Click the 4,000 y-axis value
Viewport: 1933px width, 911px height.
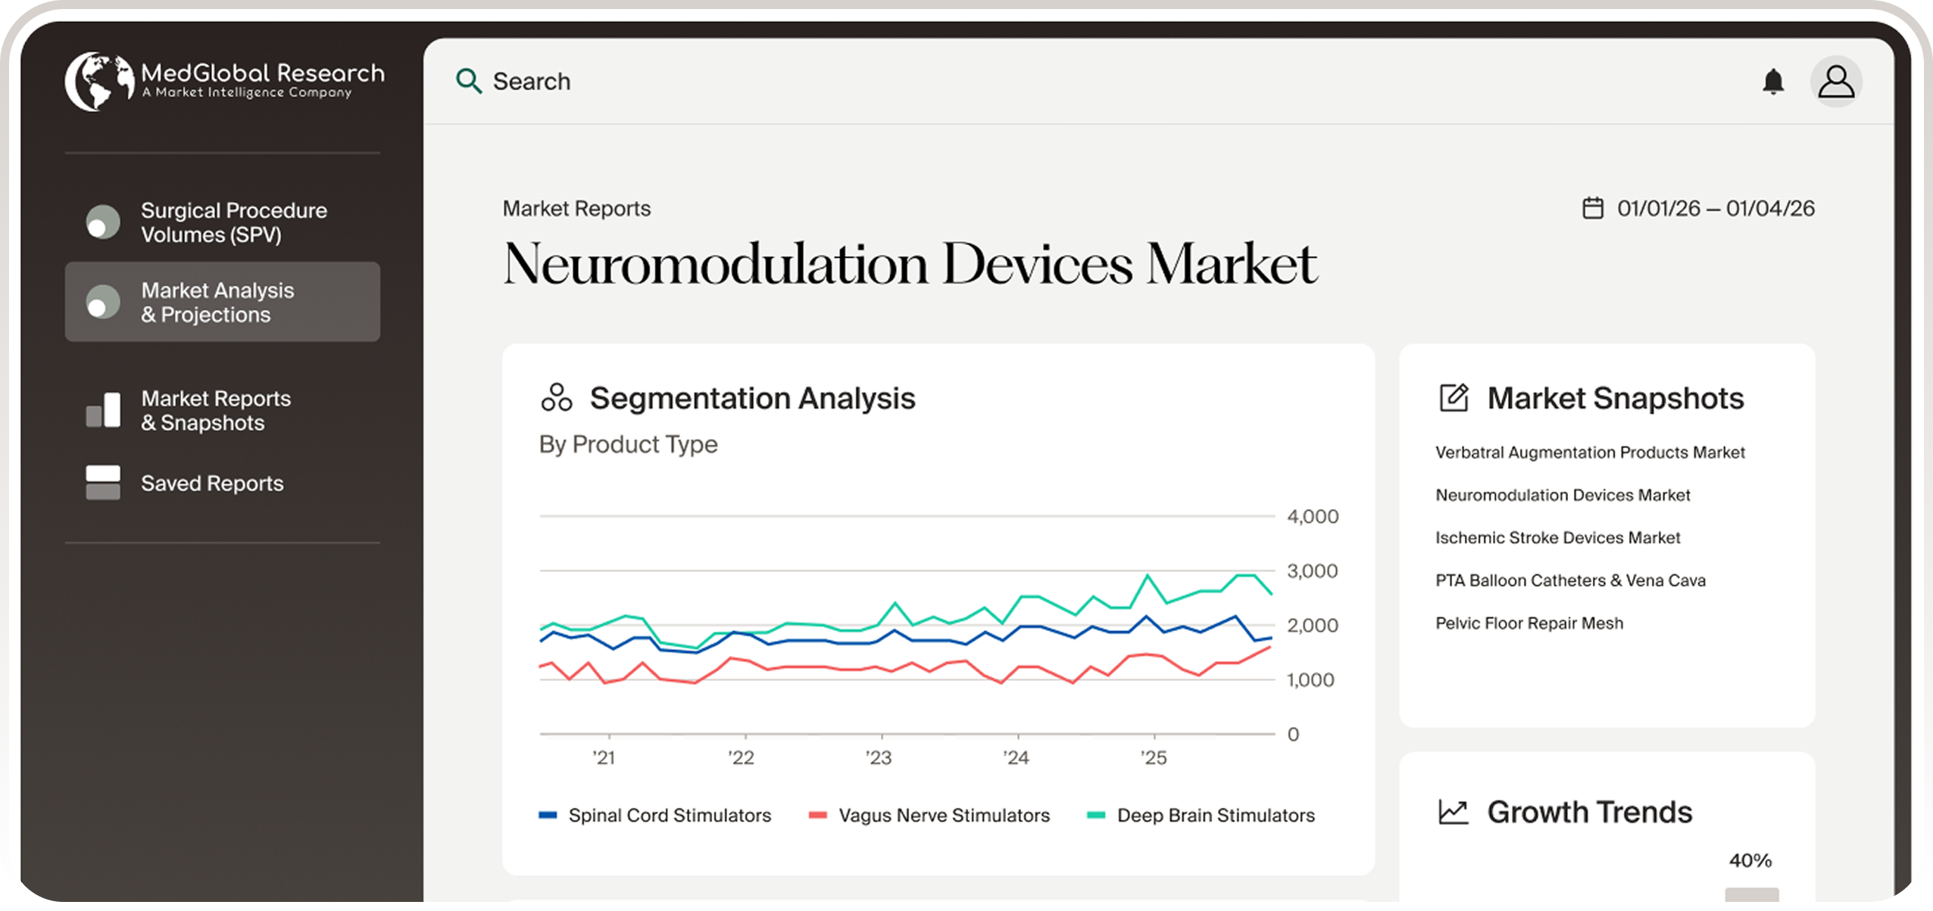tap(1313, 517)
